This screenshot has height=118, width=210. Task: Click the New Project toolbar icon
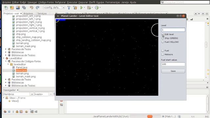tap(12, 8)
